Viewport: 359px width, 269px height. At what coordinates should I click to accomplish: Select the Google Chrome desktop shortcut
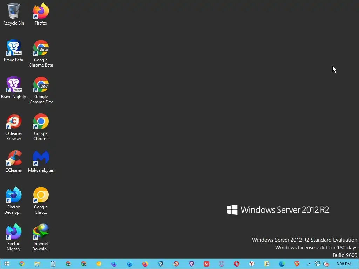tap(41, 127)
